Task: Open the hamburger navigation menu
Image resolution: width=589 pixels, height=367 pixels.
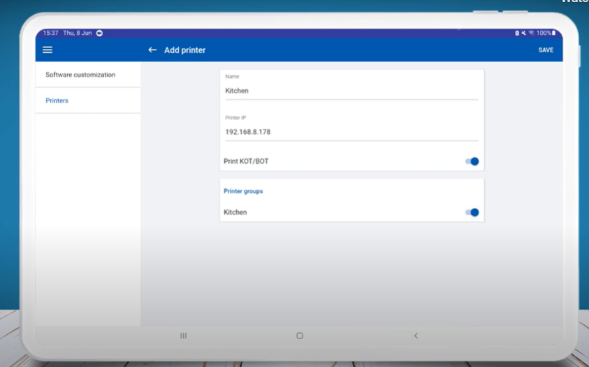Action: point(48,50)
